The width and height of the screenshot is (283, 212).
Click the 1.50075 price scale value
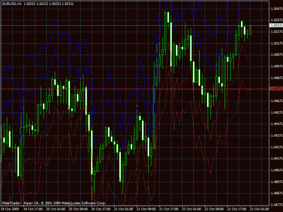[x=277, y=55]
